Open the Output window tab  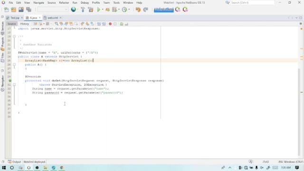[14, 161]
